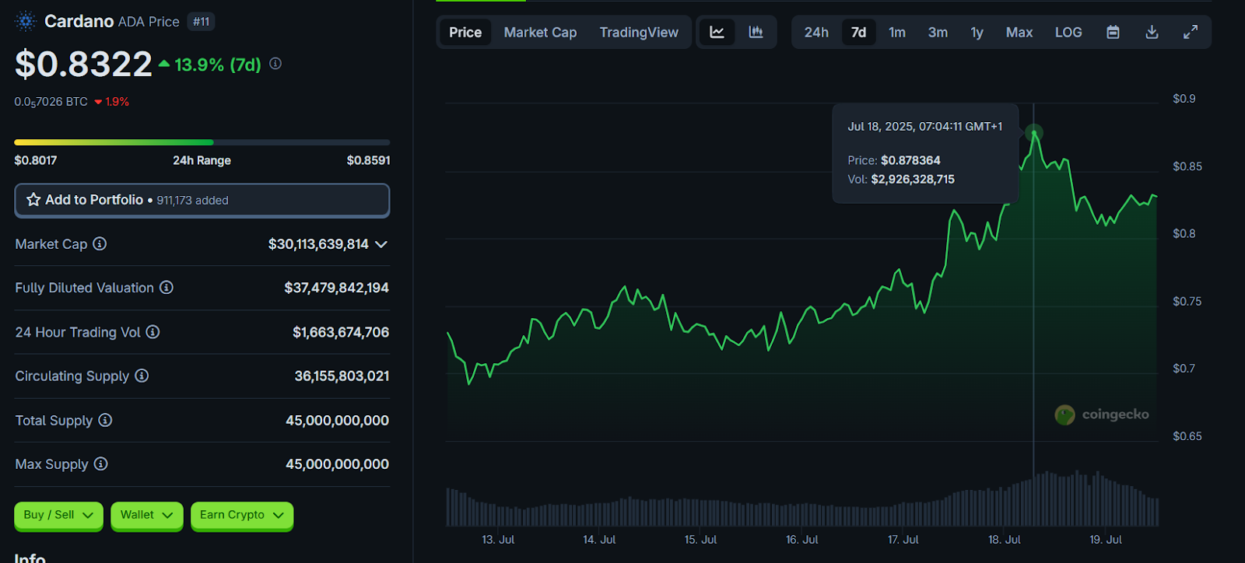Open the Earn Crypto dropdown
Viewport: 1245px width, 563px height.
(x=241, y=515)
